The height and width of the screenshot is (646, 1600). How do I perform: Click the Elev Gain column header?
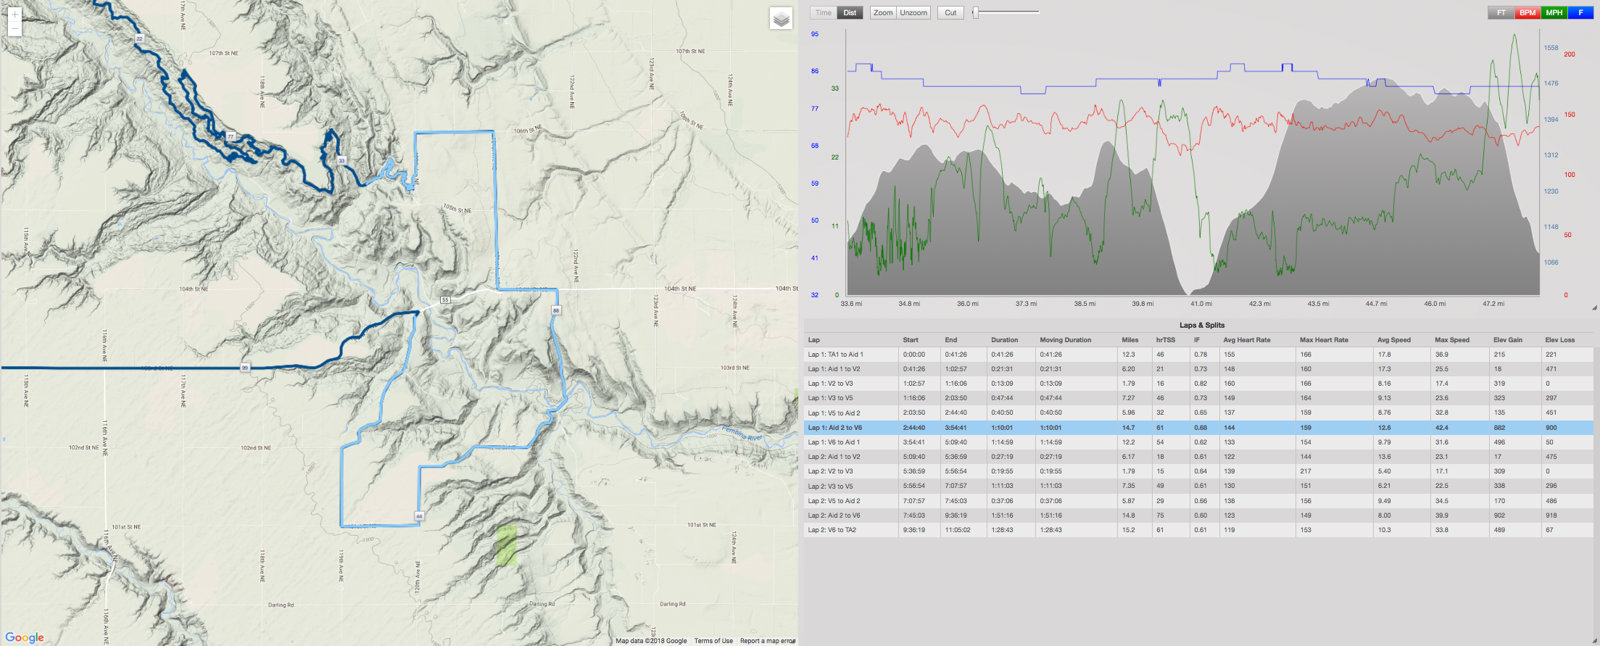pos(1508,340)
